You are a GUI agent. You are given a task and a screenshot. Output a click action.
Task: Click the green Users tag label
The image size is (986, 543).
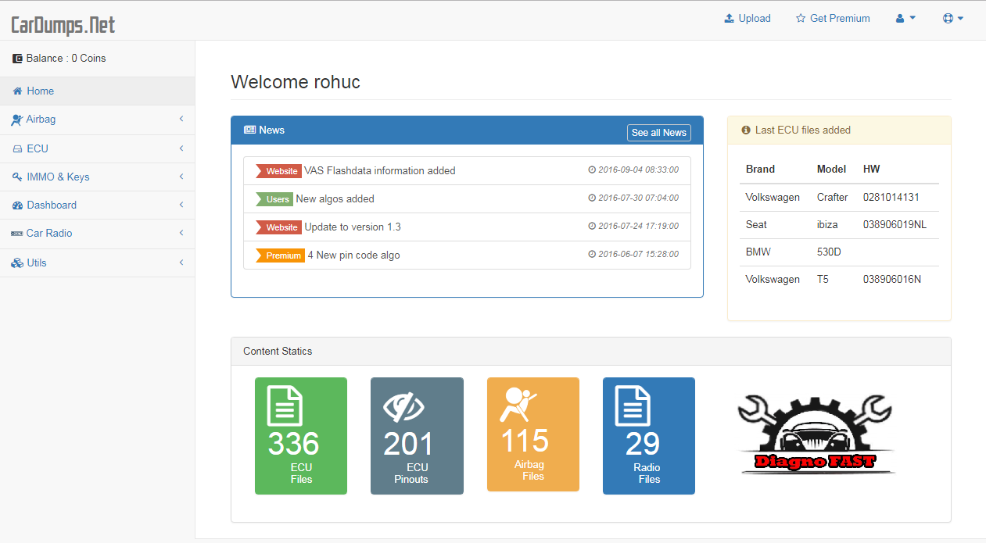(274, 199)
